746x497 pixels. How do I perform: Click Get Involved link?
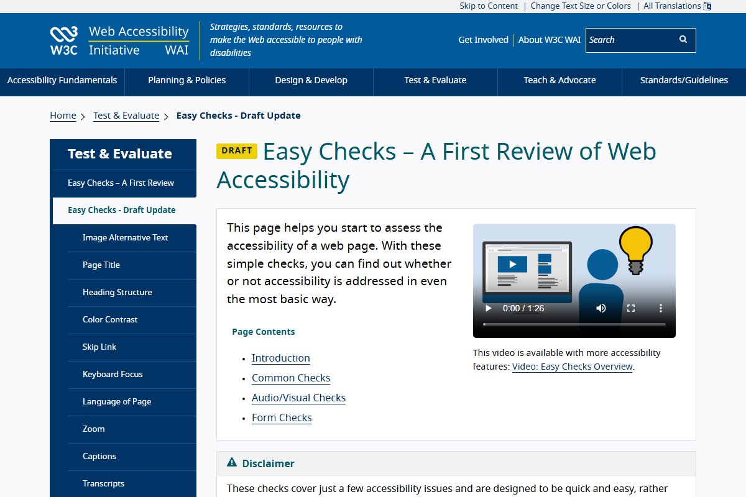pos(483,40)
